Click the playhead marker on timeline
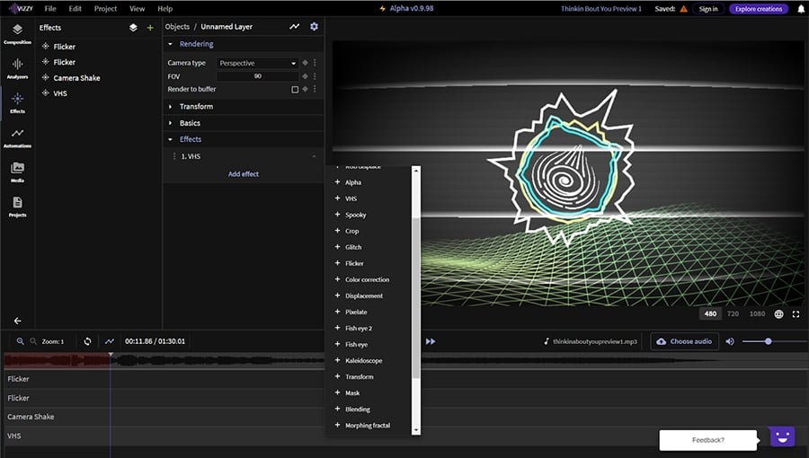Image resolution: width=809 pixels, height=458 pixels. click(111, 355)
